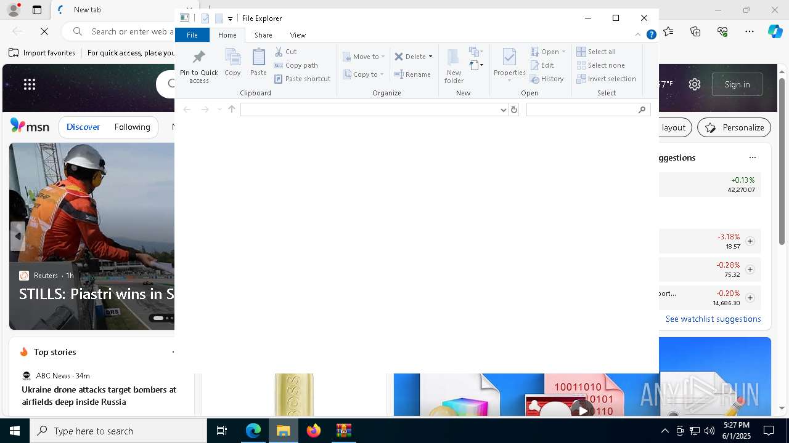Click See watchlist suggestions link
This screenshot has height=443, width=789.
713,319
